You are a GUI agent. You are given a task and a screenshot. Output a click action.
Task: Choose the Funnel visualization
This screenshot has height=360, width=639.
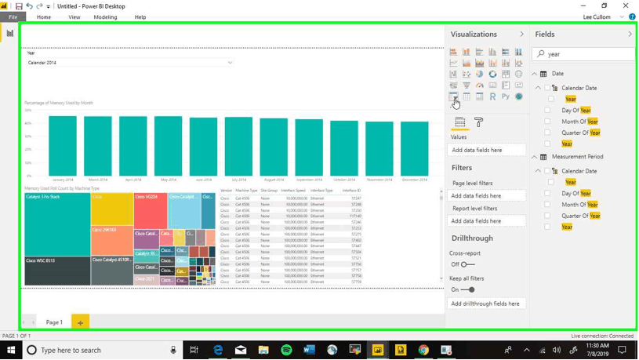pyautogui.click(x=467, y=85)
